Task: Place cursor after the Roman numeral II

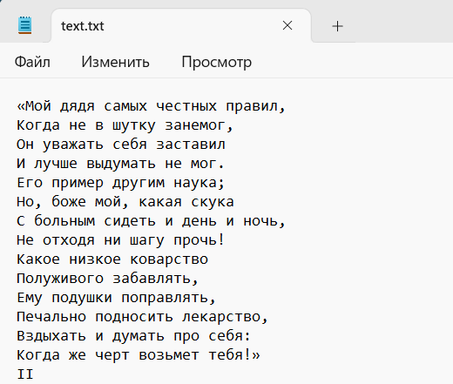Action: pyautogui.click(x=34, y=374)
